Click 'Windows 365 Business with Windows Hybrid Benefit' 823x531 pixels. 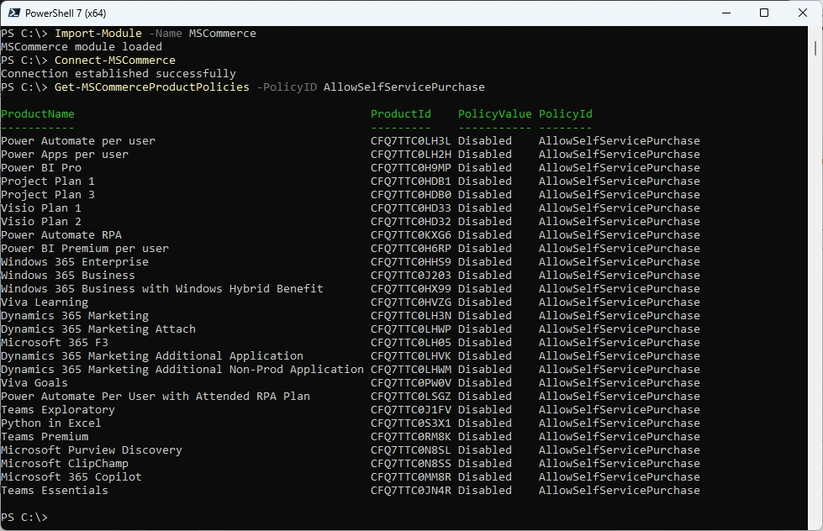tap(162, 288)
